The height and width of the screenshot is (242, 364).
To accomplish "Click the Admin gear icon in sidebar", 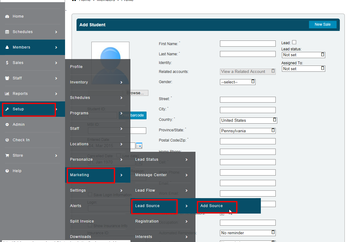I will point(7,125).
